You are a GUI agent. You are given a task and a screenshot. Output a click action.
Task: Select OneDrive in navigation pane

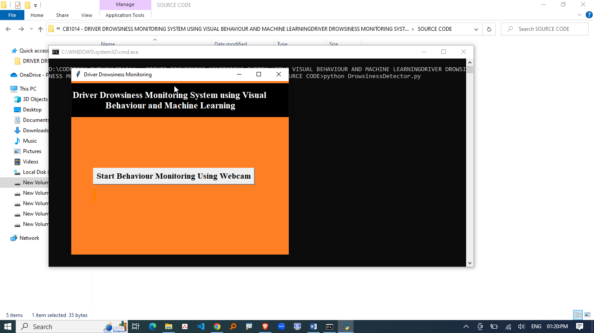pyautogui.click(x=30, y=75)
